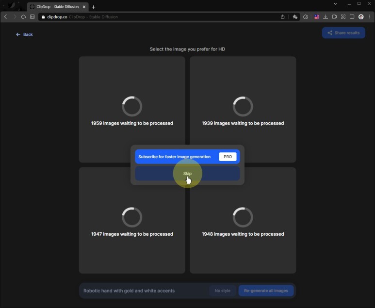Select the tile with 1959 images waiting

(x=132, y=110)
